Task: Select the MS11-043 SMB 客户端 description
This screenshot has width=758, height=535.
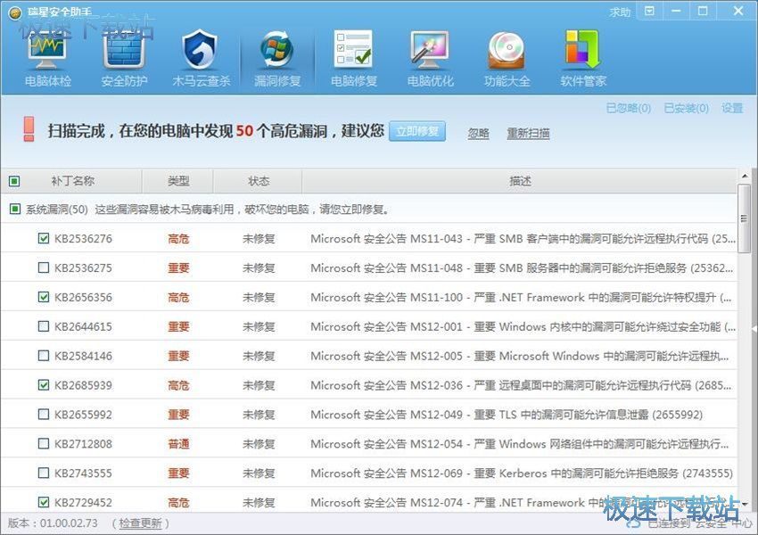Action: pos(523,238)
